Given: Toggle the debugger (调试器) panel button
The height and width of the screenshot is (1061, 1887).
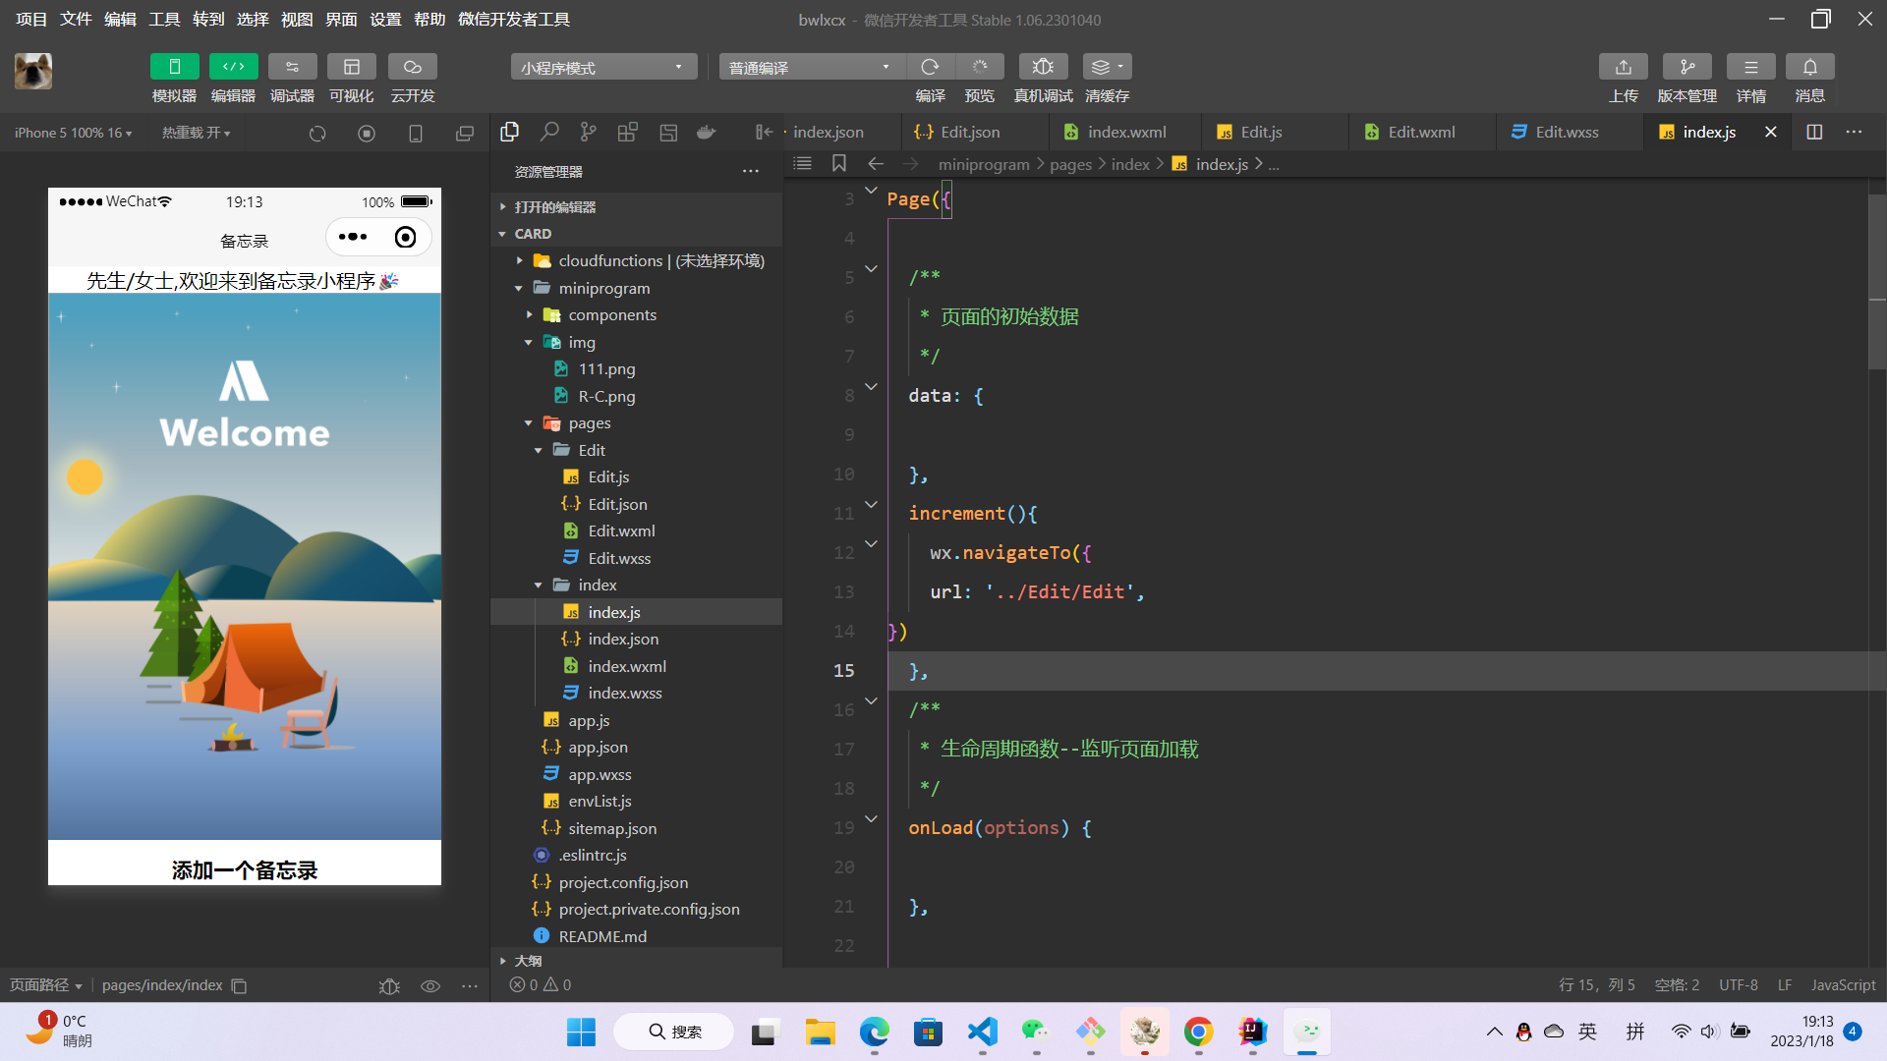Looking at the screenshot, I should point(292,67).
